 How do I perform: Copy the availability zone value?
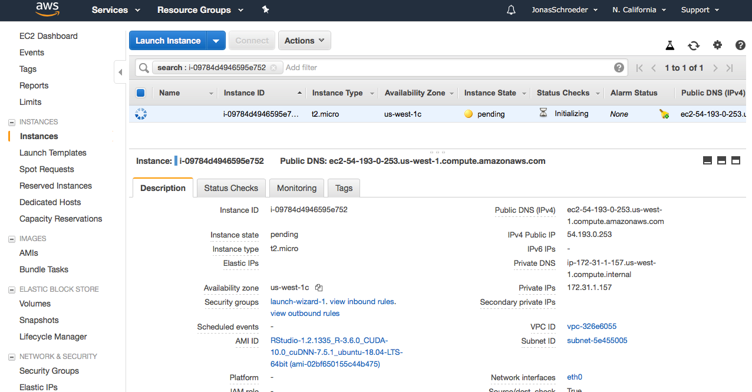(319, 288)
